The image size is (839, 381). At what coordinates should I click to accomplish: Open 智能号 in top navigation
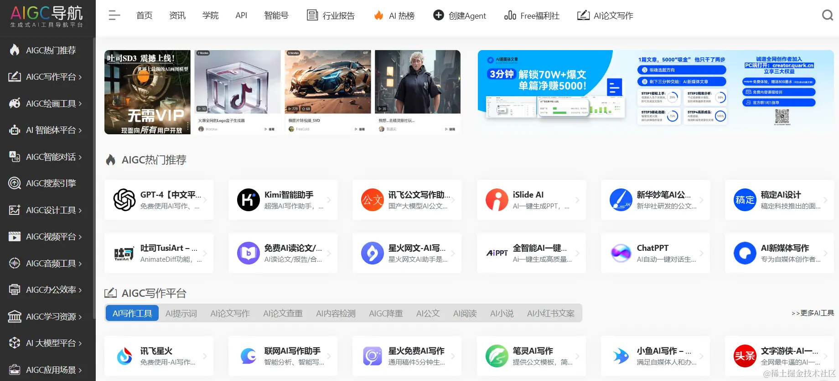point(276,15)
